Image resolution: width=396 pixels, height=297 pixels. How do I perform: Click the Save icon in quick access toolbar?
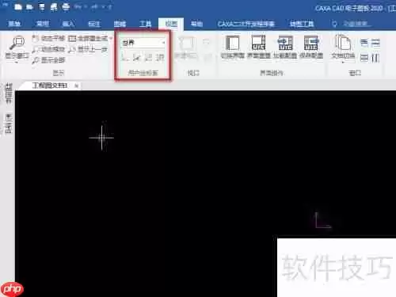point(41,7)
